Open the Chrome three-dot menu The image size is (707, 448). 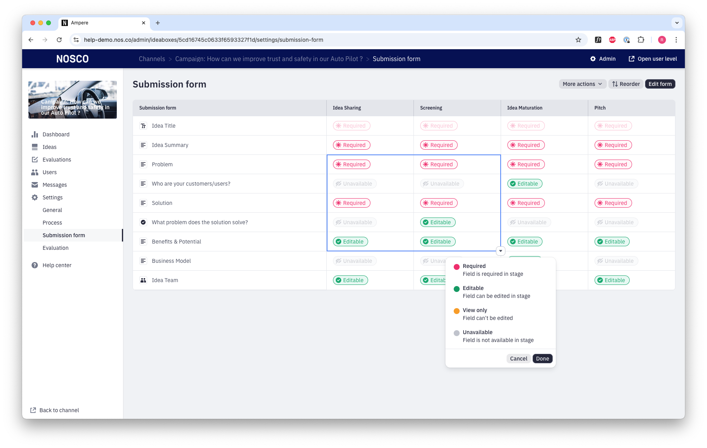676,40
